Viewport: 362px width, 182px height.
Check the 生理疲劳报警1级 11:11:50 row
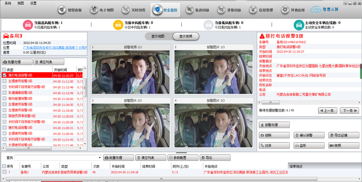5,81
